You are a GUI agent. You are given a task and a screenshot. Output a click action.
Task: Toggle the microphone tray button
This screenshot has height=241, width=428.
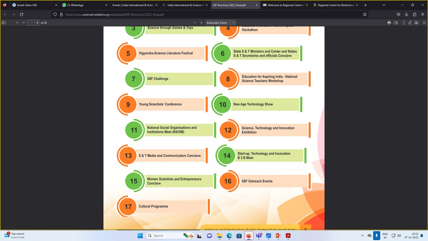coord(377,236)
